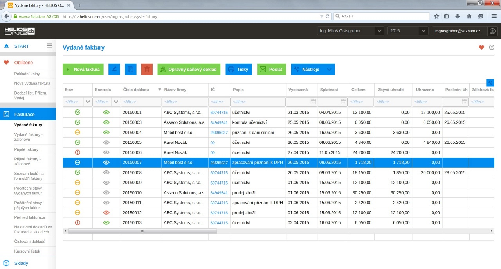Open IČ link 28695037 for invoice 20150004
501x269 pixels.
[219, 133]
